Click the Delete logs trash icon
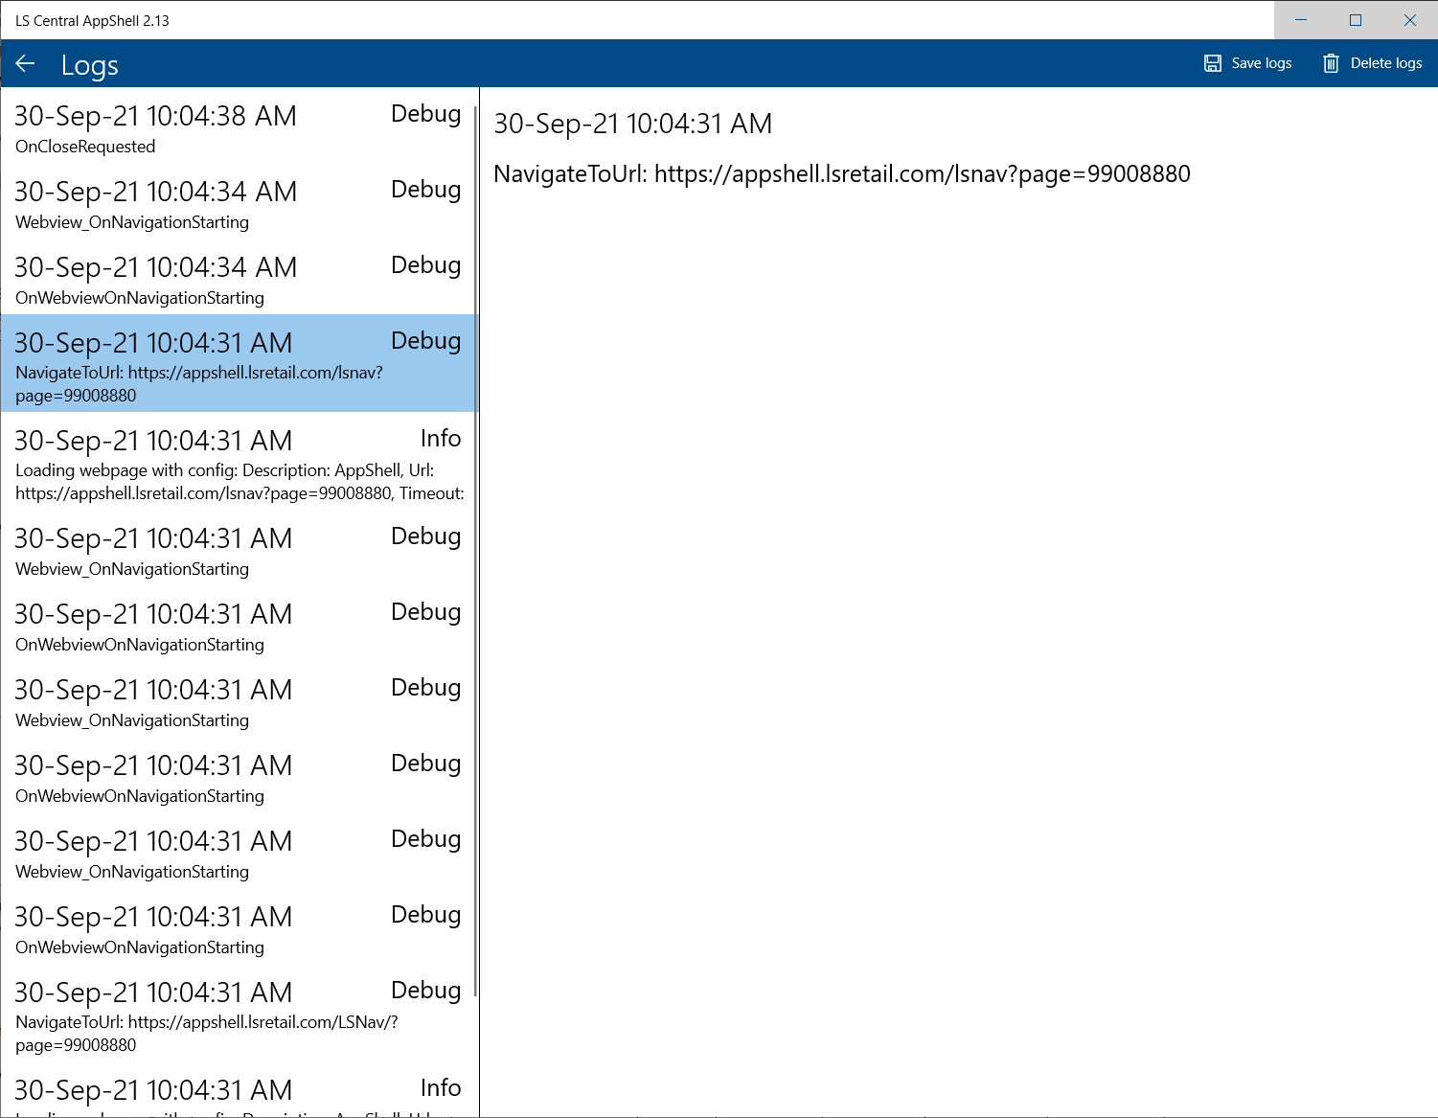1438x1118 pixels. click(1331, 63)
